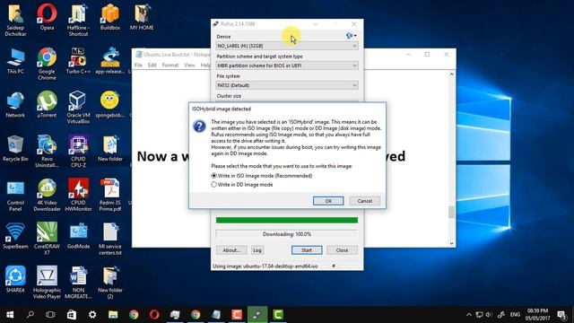Open the NON MIGREATE Word document
This screenshot has height=323, width=574.
[78, 282]
